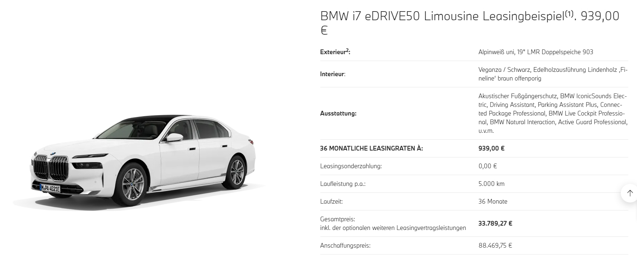The image size is (637, 261).
Task: Click the Alpinweiß uni exterior description
Action: coord(536,52)
